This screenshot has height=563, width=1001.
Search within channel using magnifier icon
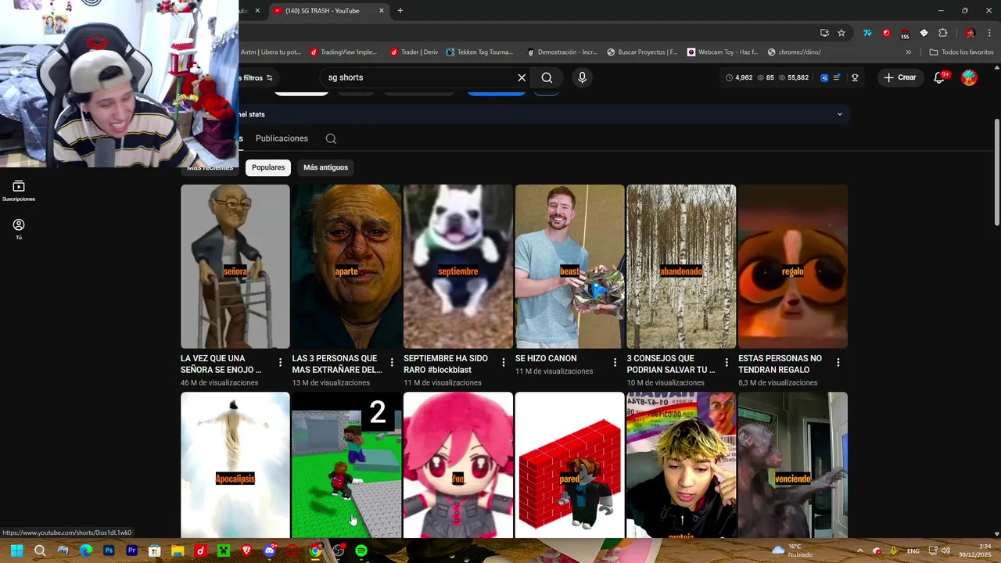(331, 138)
